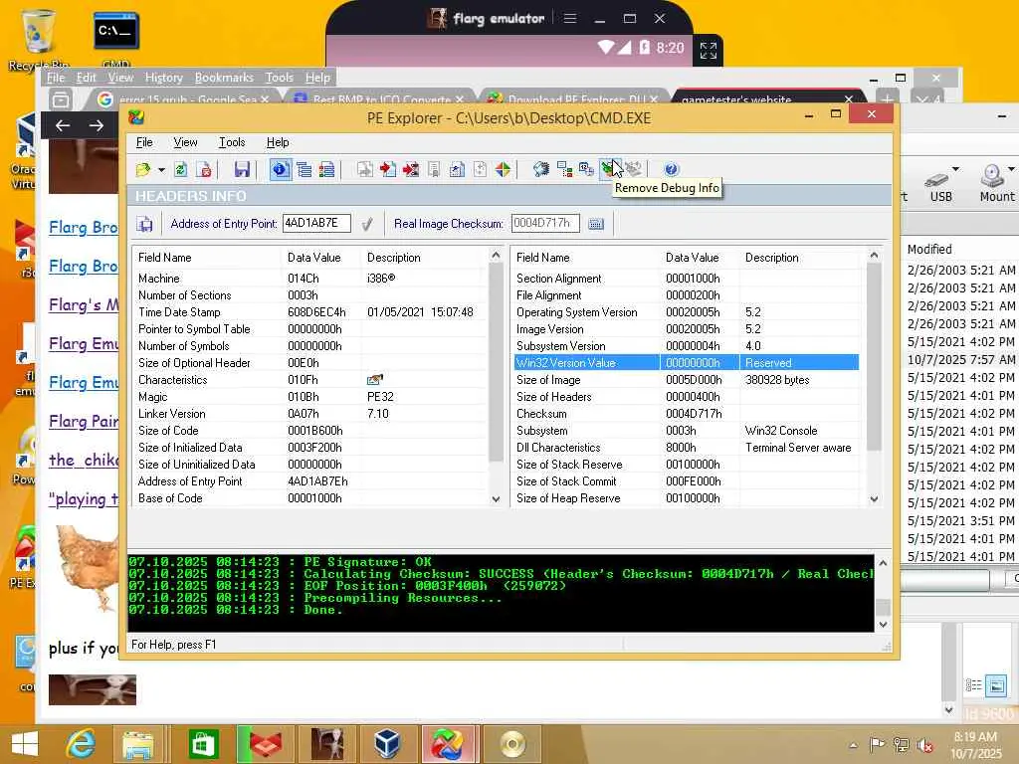Open the Resources four-color diamond icon
The width and height of the screenshot is (1019, 764).
click(x=503, y=169)
